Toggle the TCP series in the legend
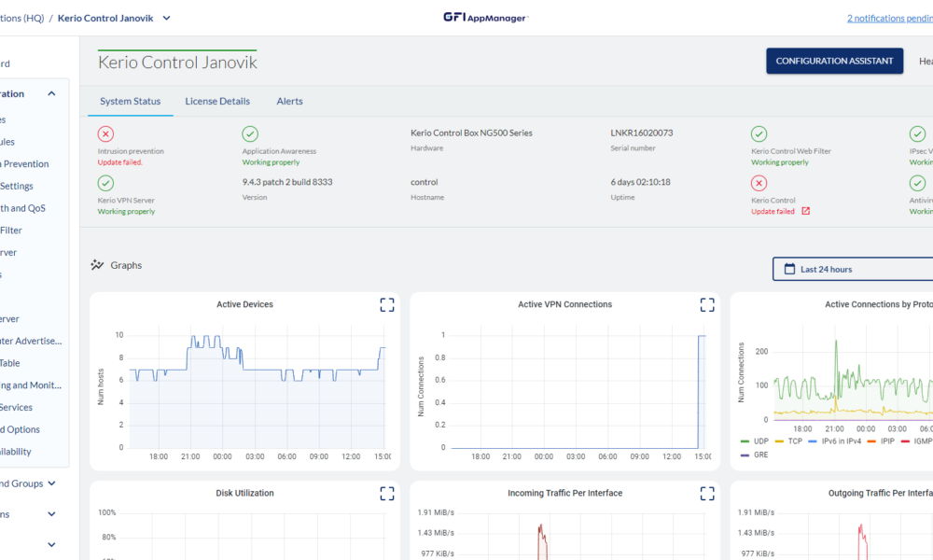 pos(795,441)
